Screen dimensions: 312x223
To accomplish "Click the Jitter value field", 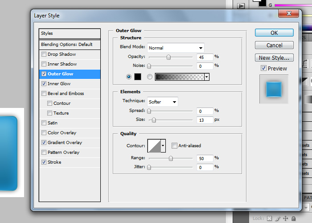I will coord(205,167).
